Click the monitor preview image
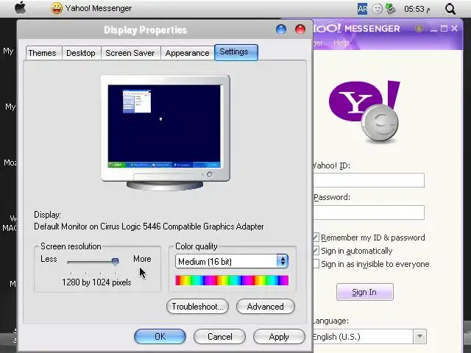The height and width of the screenshot is (353, 471). point(166,132)
